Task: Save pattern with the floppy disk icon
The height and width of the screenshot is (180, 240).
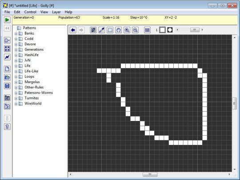Action: [x=7, y=86]
